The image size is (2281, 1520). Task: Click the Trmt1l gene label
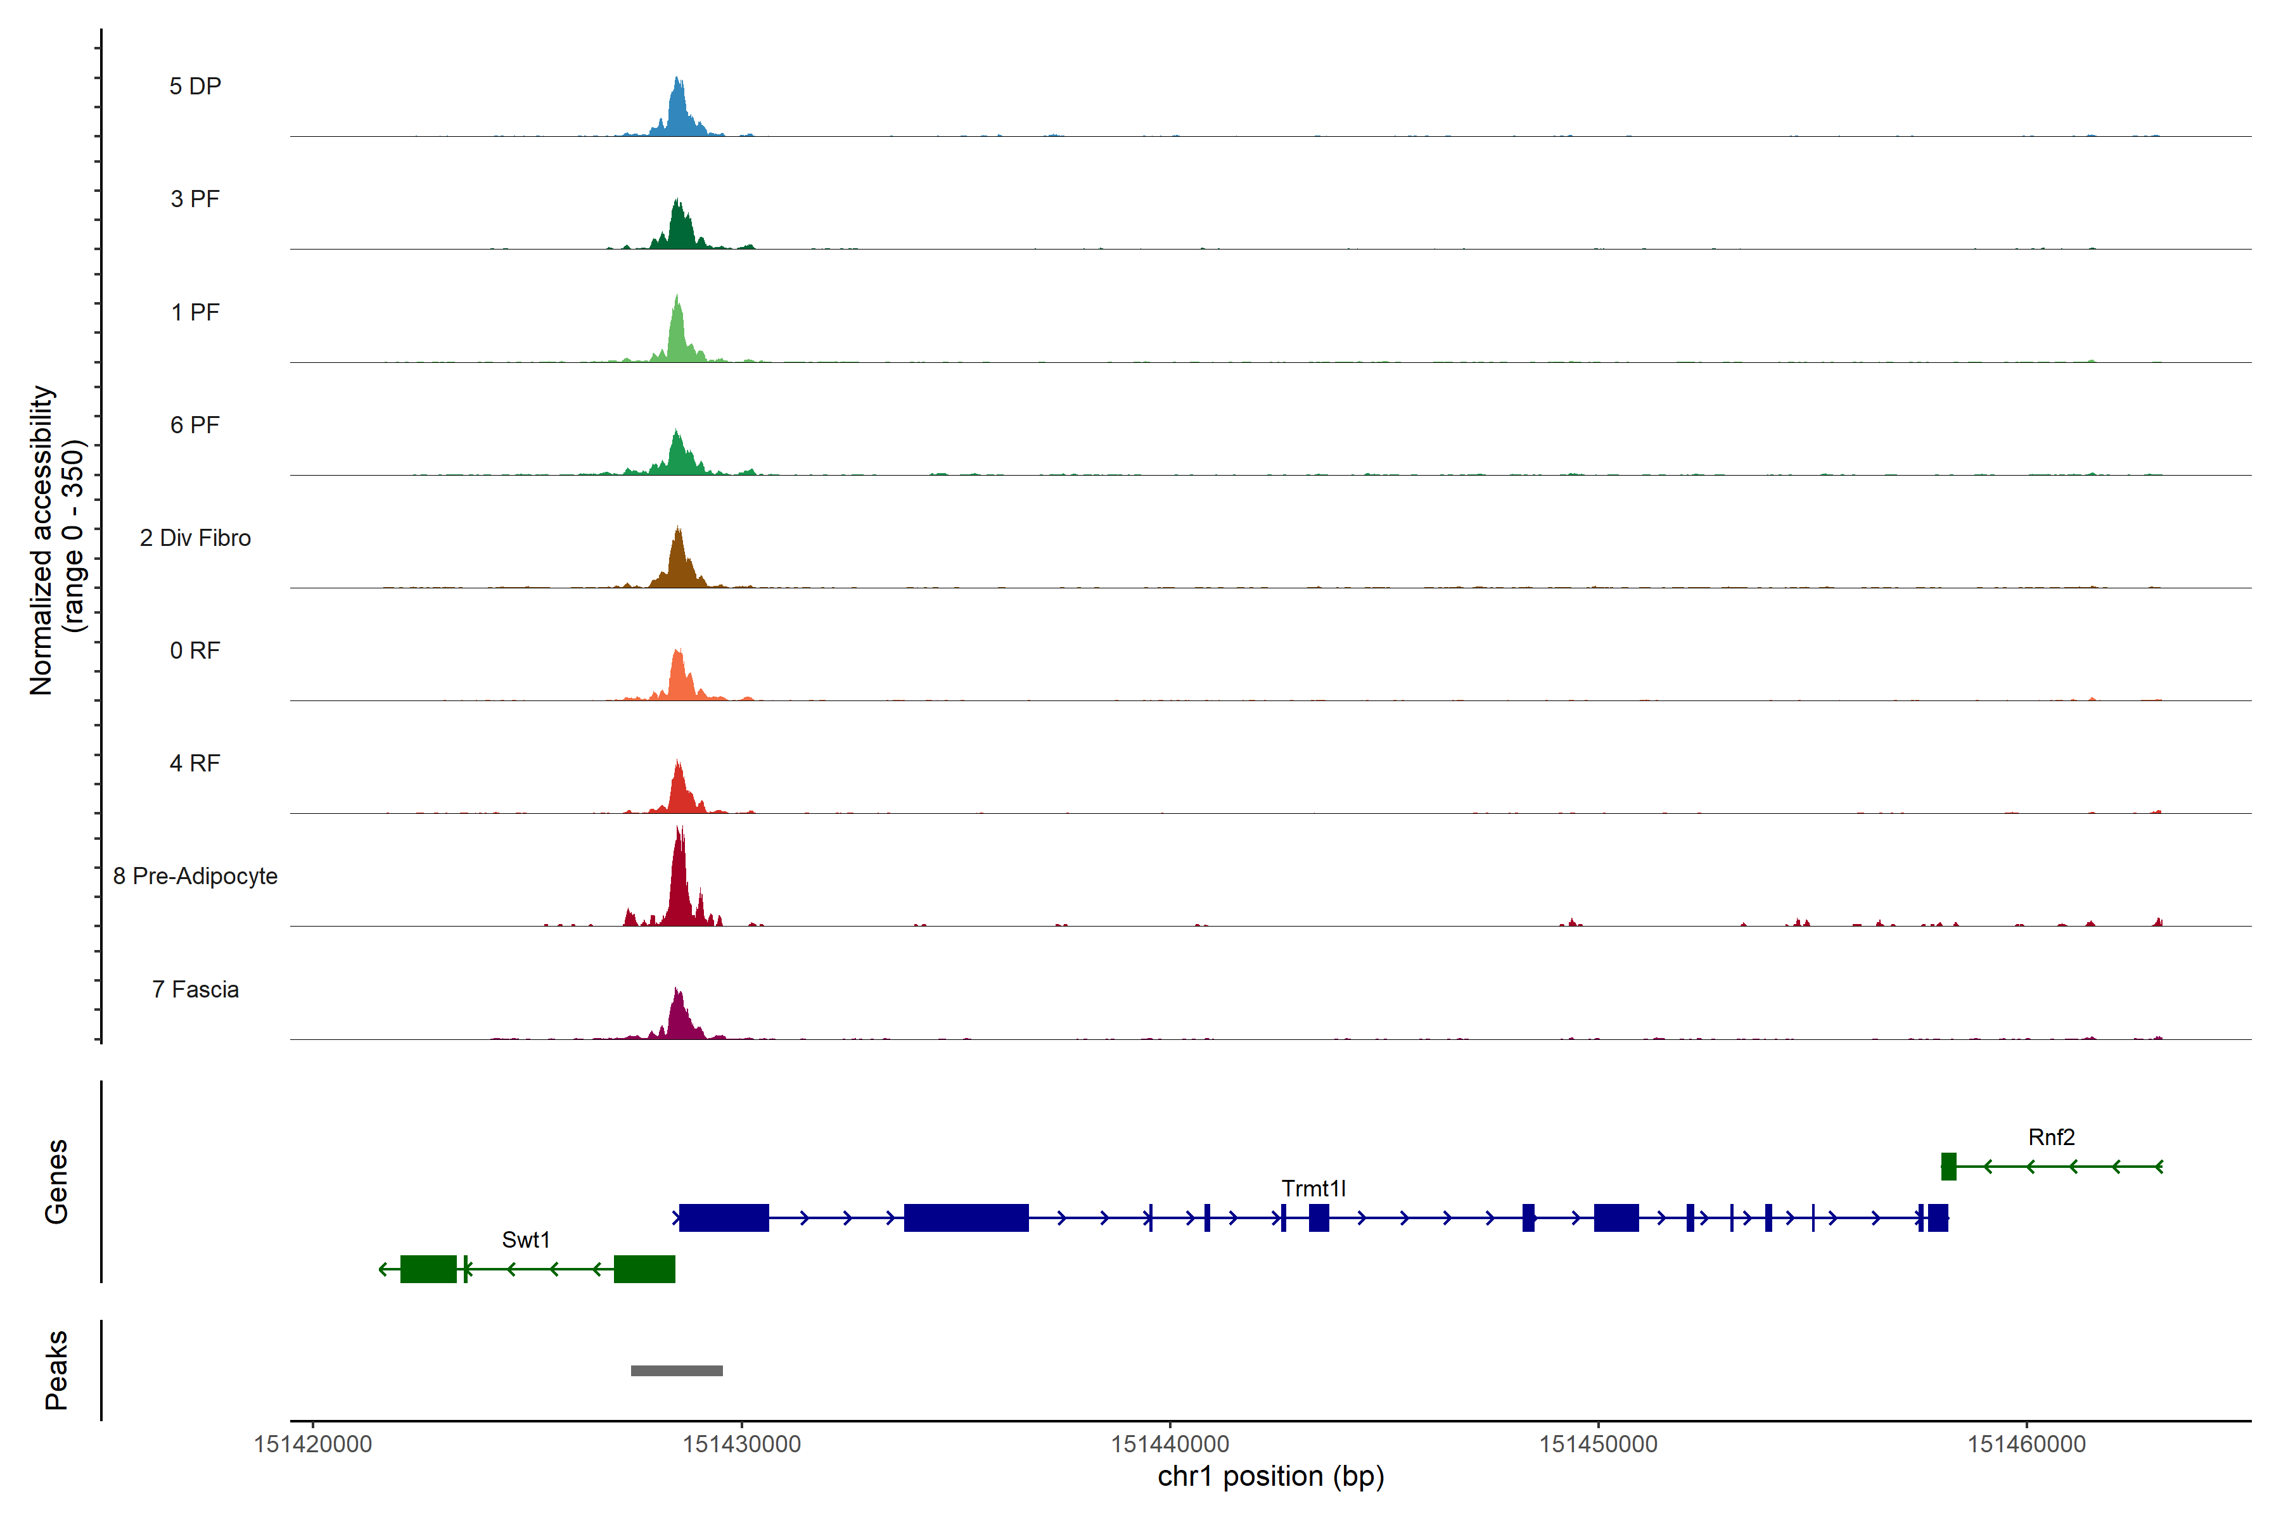click(1313, 1189)
